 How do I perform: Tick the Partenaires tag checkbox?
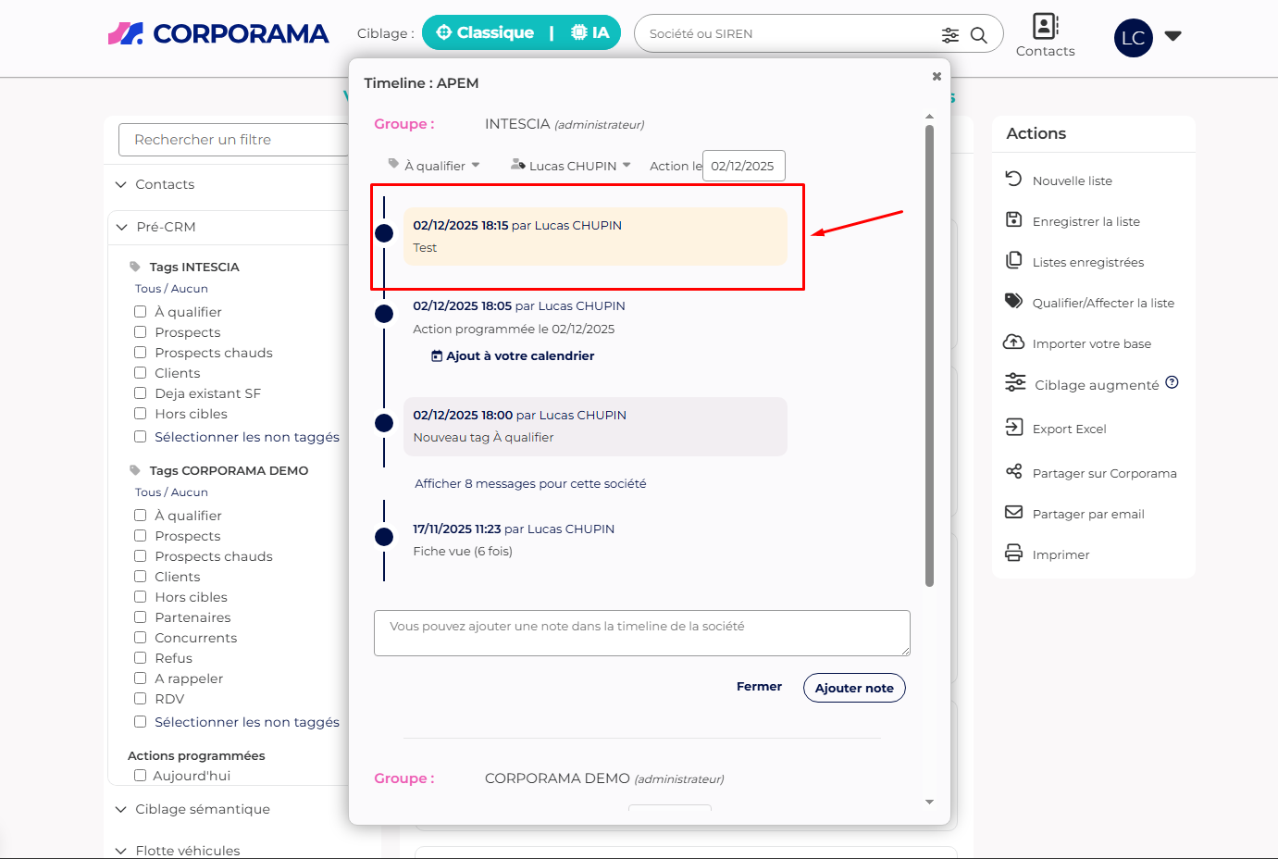coord(141,617)
